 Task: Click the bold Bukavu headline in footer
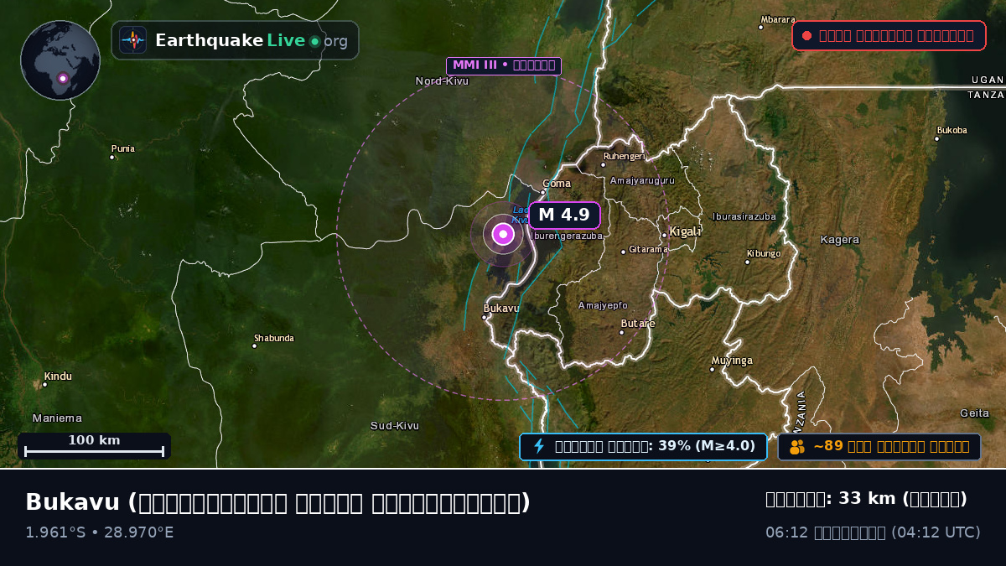(277, 502)
